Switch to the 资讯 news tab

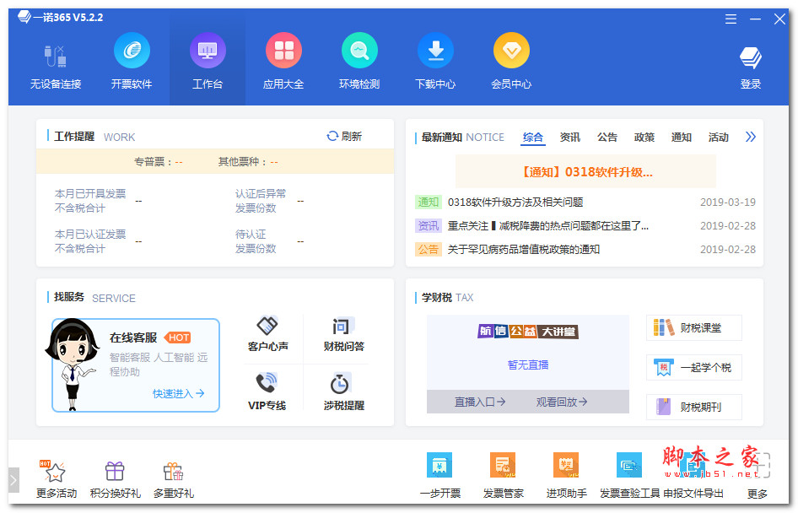tap(570, 137)
